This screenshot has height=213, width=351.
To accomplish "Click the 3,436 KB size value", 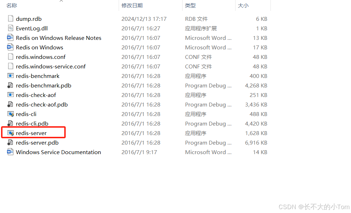I will [256, 105].
